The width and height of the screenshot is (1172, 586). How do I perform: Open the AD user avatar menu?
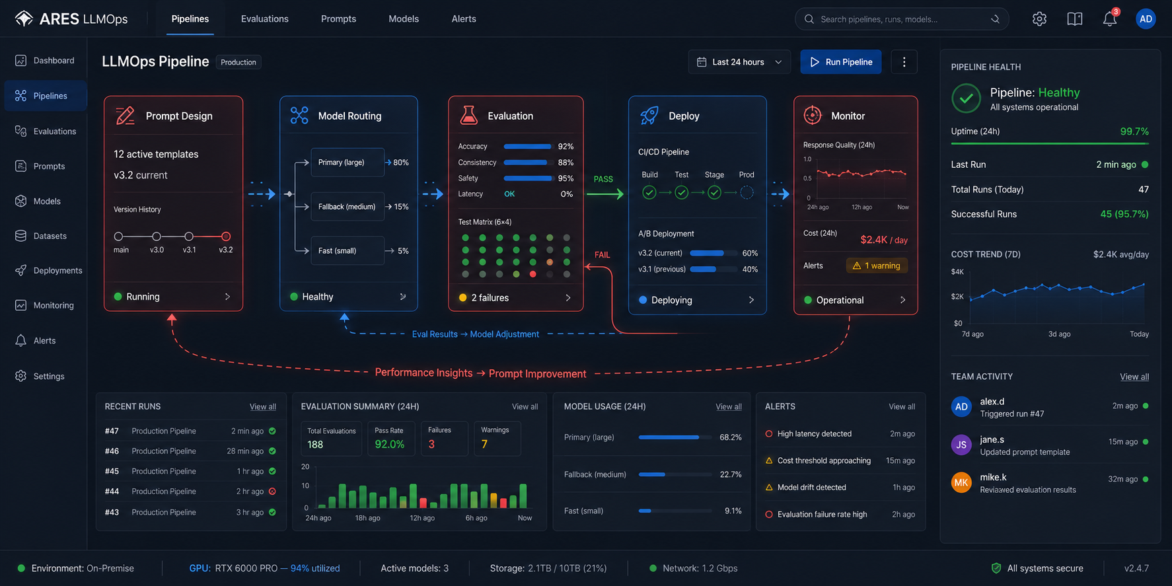pyautogui.click(x=1146, y=19)
